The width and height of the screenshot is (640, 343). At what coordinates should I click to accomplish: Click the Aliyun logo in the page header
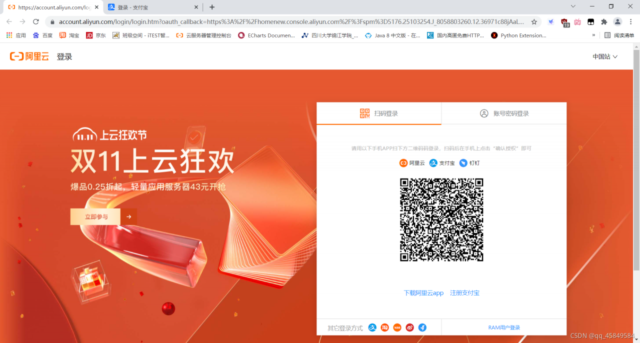pyautogui.click(x=29, y=56)
